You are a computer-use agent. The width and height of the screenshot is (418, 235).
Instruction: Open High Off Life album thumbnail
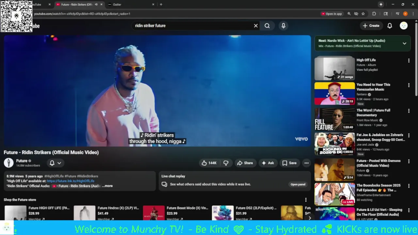[x=334, y=69]
